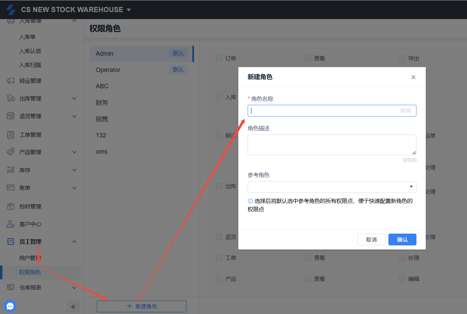Image resolution: width=467 pixels, height=314 pixels.
Task: Collapse sidebar with double-chevron icon
Action: [x=73, y=306]
